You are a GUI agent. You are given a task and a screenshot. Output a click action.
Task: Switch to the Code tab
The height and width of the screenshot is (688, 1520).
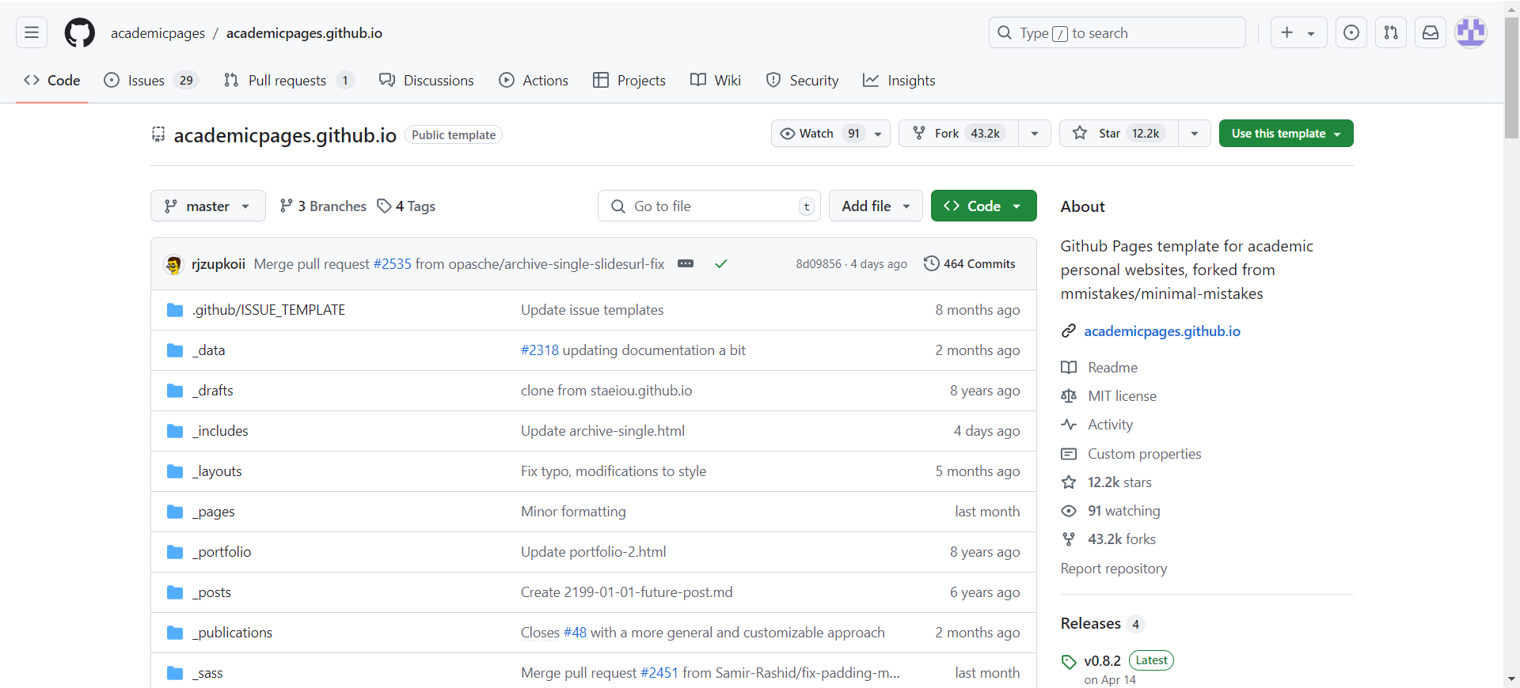[52, 80]
